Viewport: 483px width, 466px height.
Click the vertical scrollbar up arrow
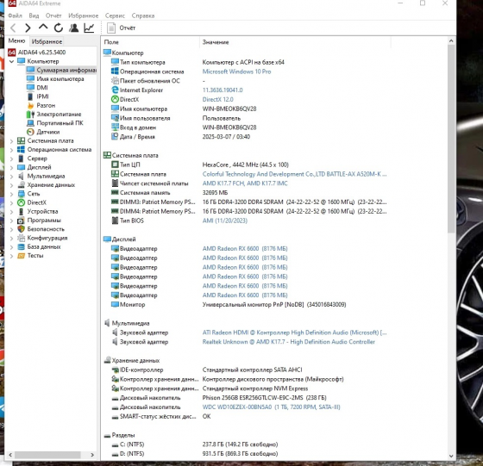coord(451,40)
